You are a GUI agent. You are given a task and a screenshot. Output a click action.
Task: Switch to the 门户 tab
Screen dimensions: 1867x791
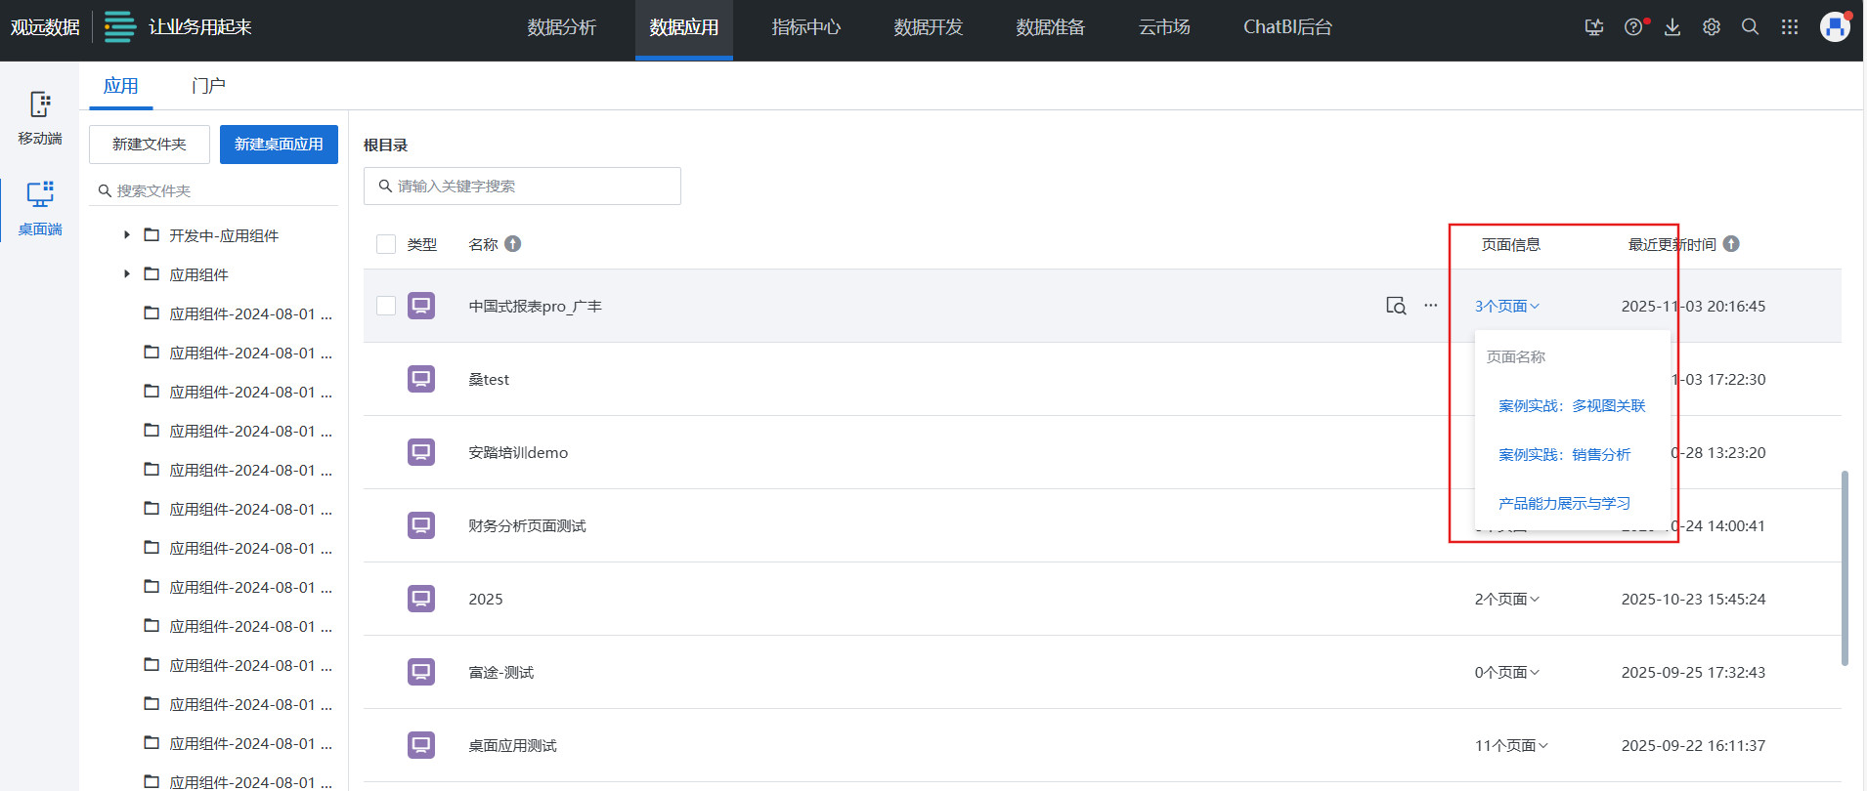click(x=208, y=86)
